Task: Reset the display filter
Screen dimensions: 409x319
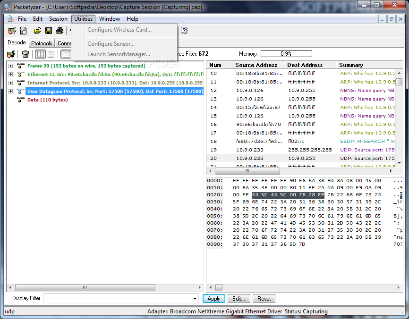Action: (x=264, y=299)
